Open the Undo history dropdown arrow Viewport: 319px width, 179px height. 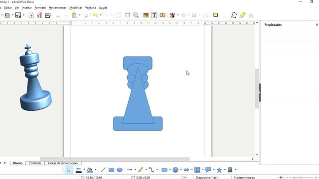101,15
